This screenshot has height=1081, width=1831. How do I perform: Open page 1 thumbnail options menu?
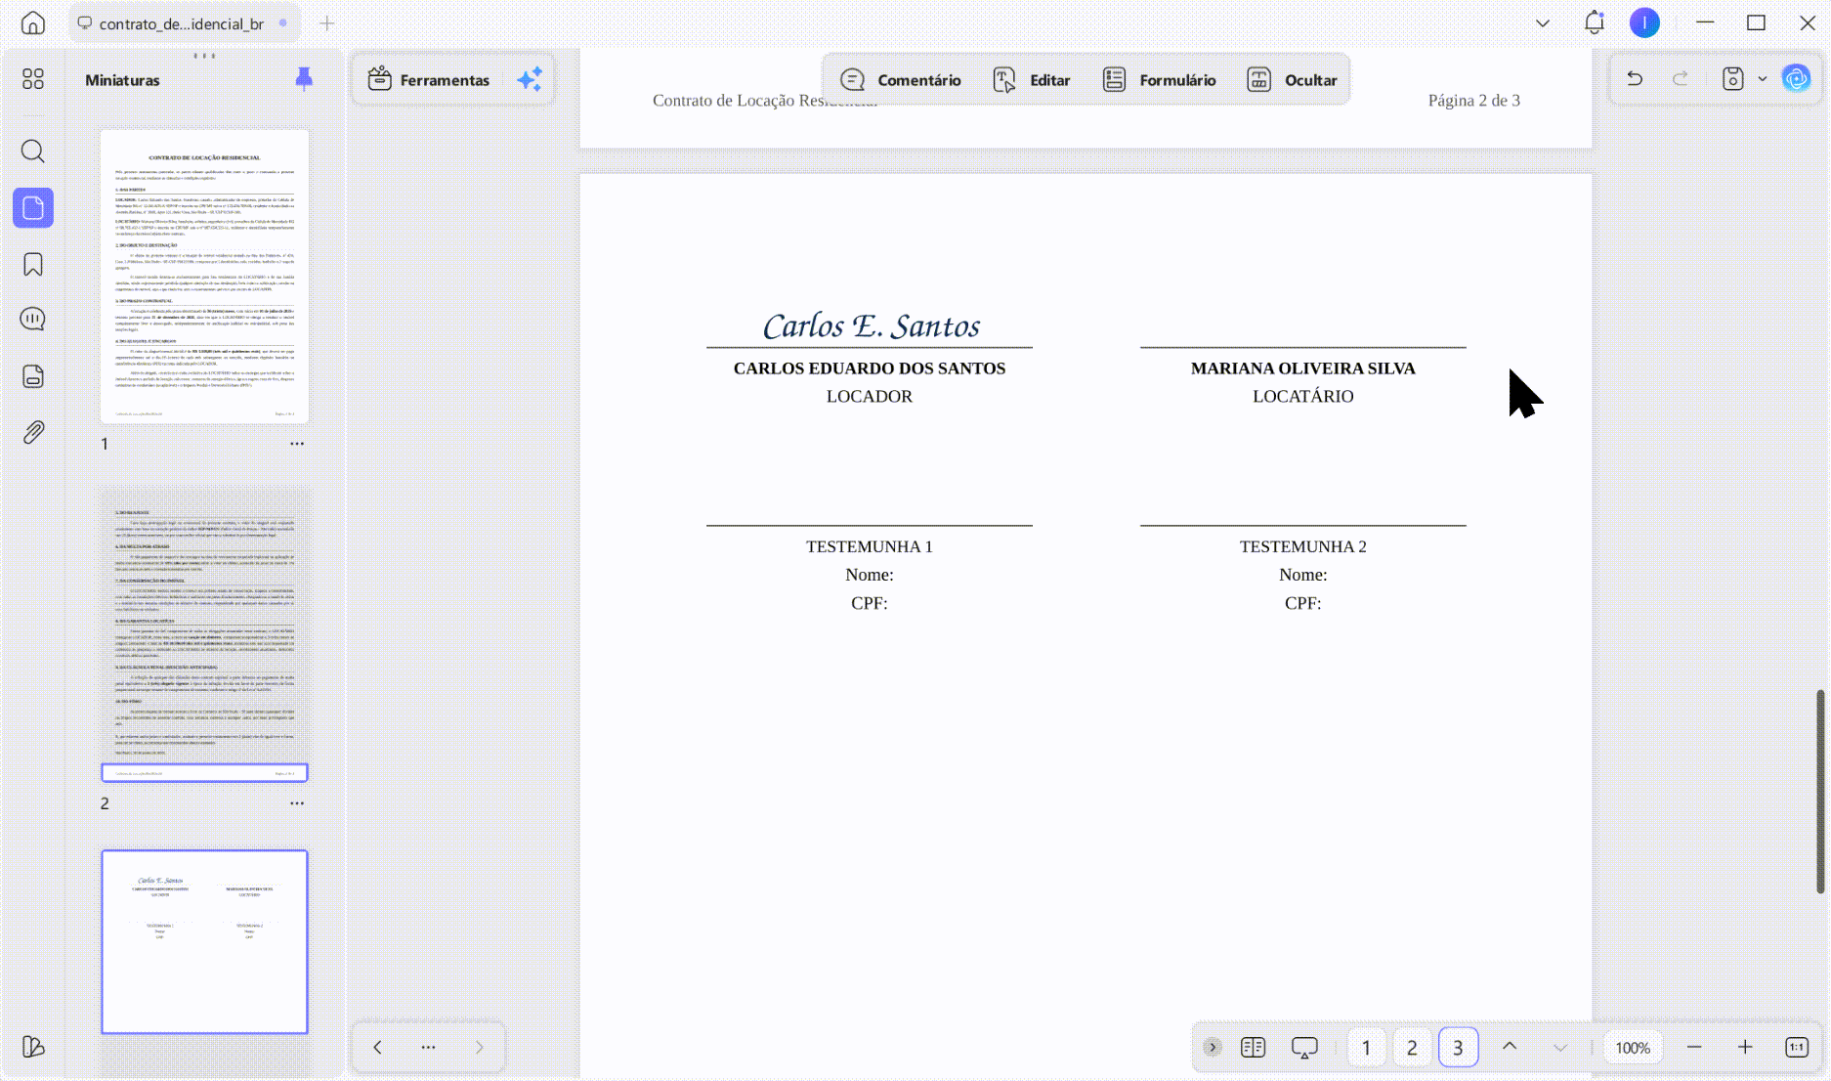[297, 444]
